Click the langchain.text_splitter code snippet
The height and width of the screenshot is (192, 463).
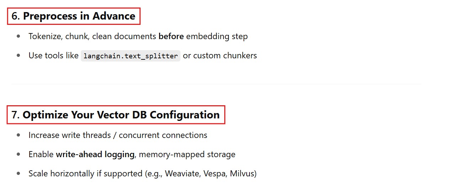click(131, 56)
